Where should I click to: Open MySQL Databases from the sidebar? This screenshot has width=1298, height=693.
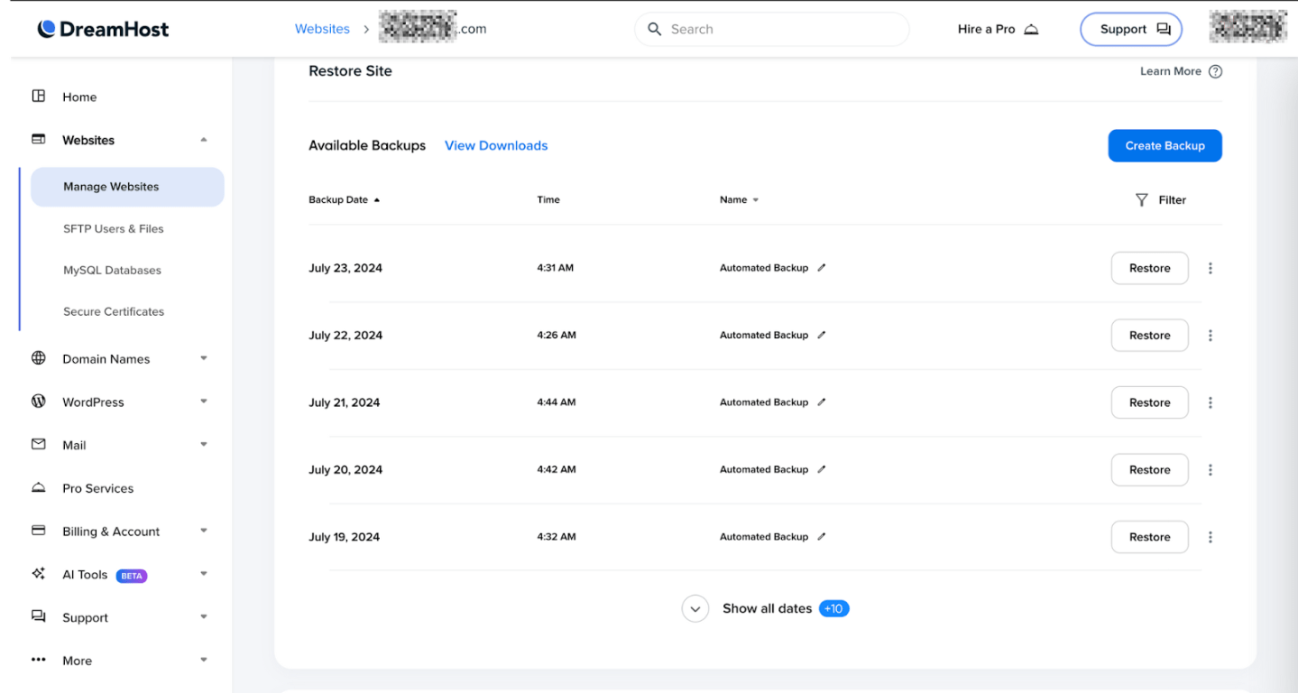click(x=112, y=270)
